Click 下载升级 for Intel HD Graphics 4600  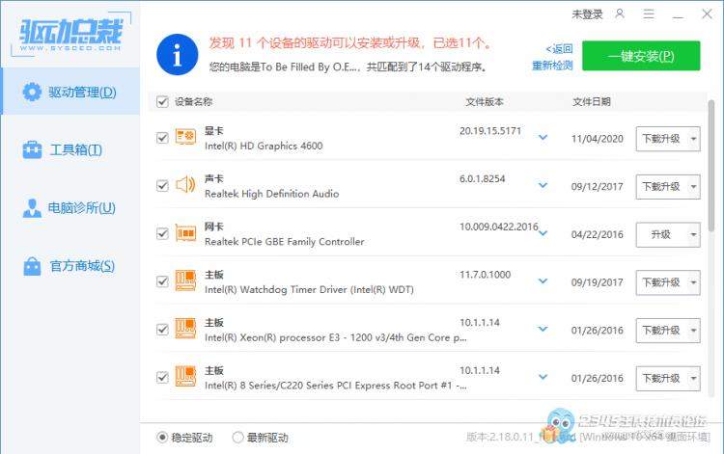(x=661, y=139)
